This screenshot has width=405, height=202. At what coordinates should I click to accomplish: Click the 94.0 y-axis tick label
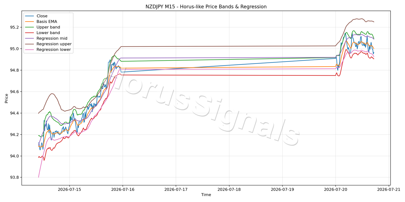(x=14, y=156)
